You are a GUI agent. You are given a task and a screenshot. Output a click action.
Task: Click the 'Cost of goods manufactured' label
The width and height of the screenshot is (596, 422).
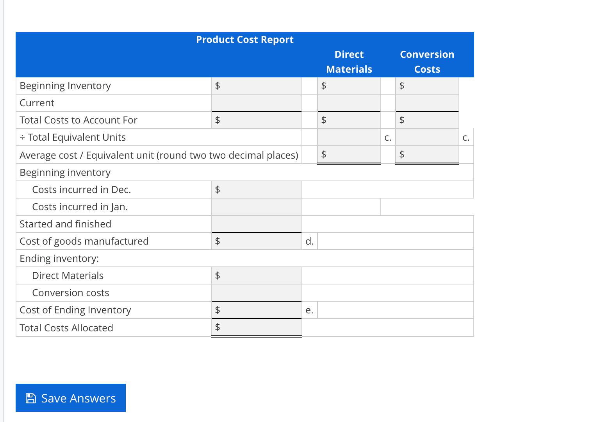(84, 241)
